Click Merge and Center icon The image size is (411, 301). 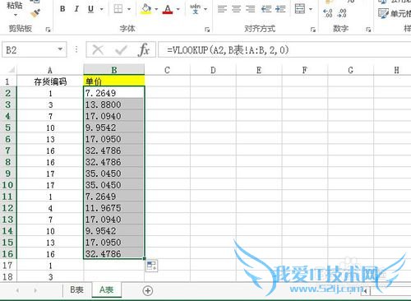tap(300, 9)
